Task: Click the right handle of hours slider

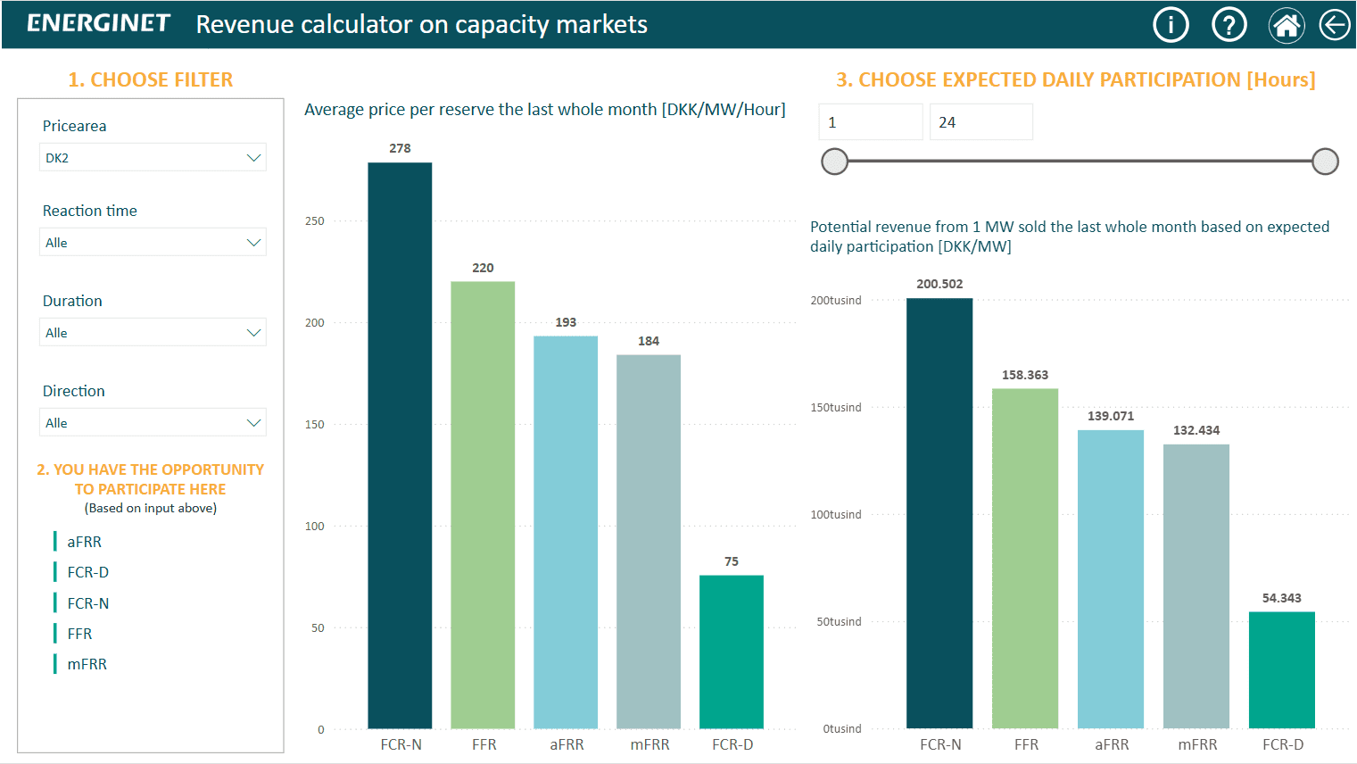Action: point(1325,162)
